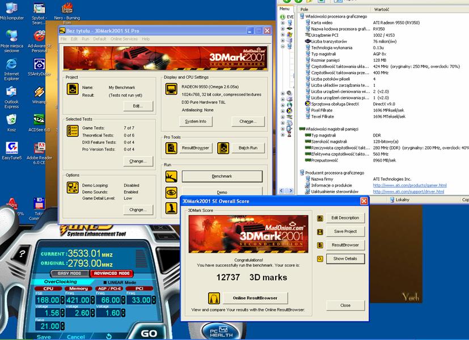Click the Display and CPU Settings monitor icon
469x340 pixels.
(171, 89)
